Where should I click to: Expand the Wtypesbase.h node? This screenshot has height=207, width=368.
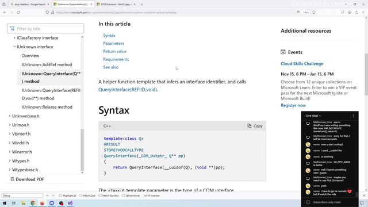pos(10,170)
